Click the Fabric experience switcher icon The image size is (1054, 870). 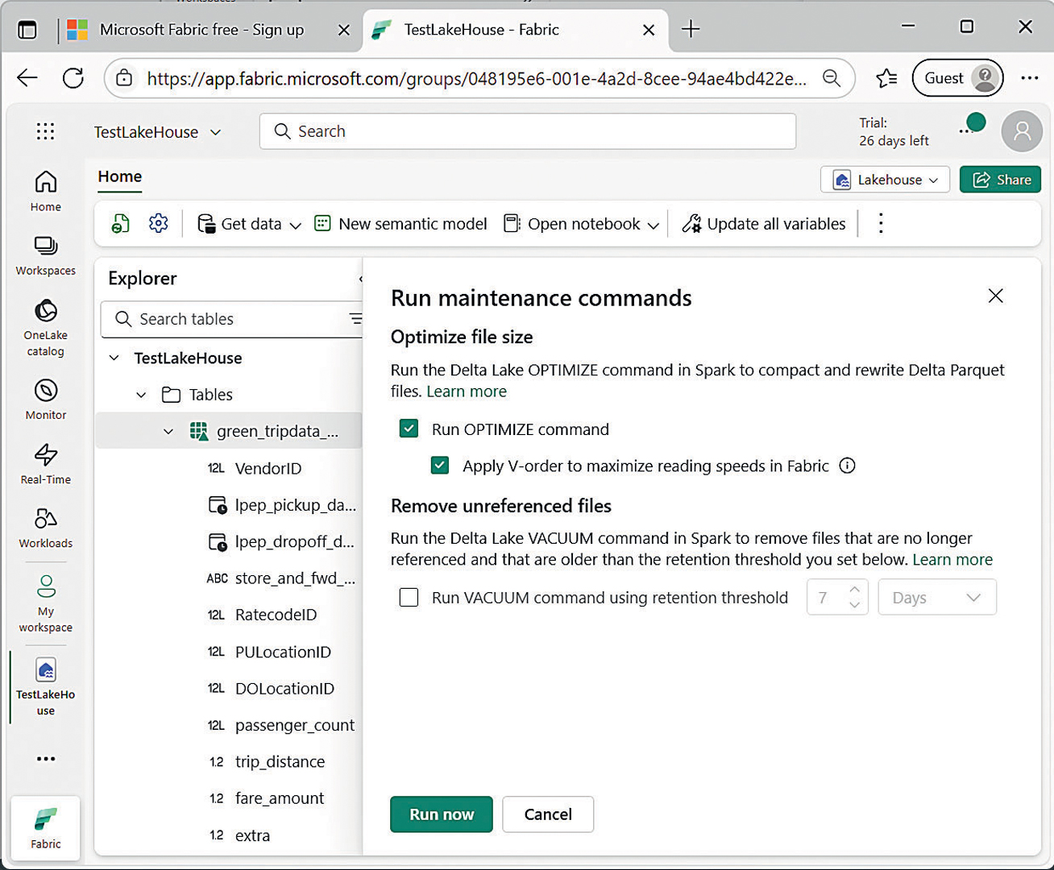click(x=45, y=828)
